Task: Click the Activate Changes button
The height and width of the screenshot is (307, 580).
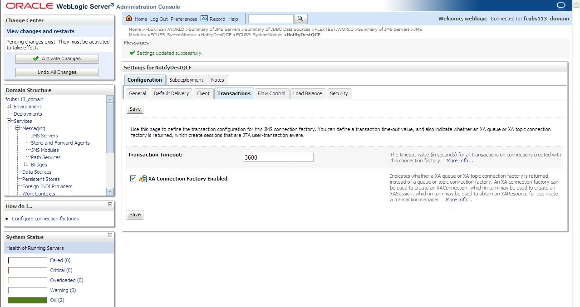Action: [57, 58]
